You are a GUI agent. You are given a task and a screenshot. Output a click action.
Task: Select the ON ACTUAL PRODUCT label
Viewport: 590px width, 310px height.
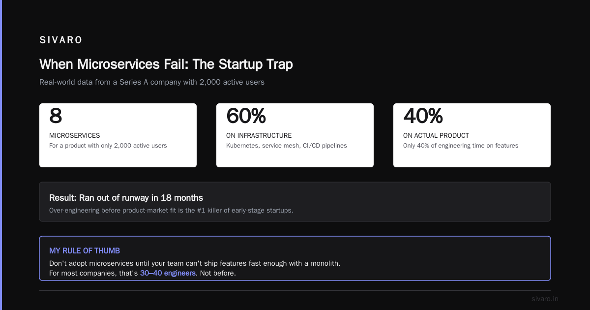(x=436, y=135)
